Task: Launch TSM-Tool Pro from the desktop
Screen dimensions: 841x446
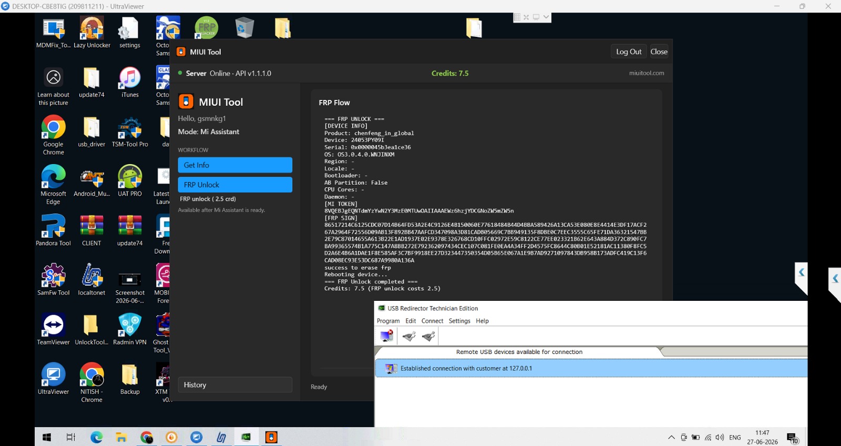Action: click(130, 132)
